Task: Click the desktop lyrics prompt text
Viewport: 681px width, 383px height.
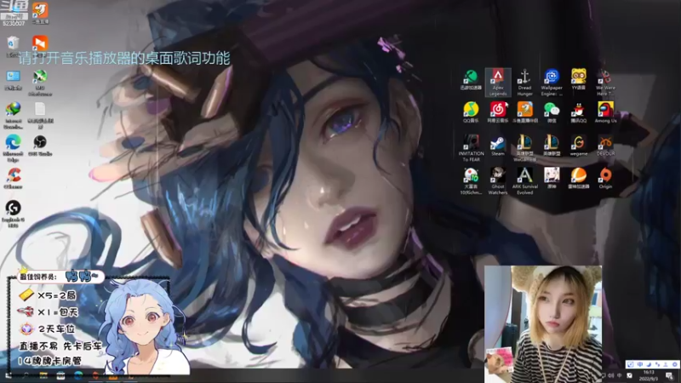Action: coord(123,58)
